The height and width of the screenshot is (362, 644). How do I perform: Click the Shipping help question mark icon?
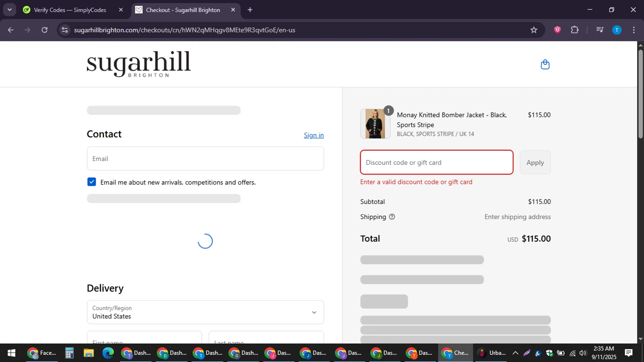coord(392,217)
